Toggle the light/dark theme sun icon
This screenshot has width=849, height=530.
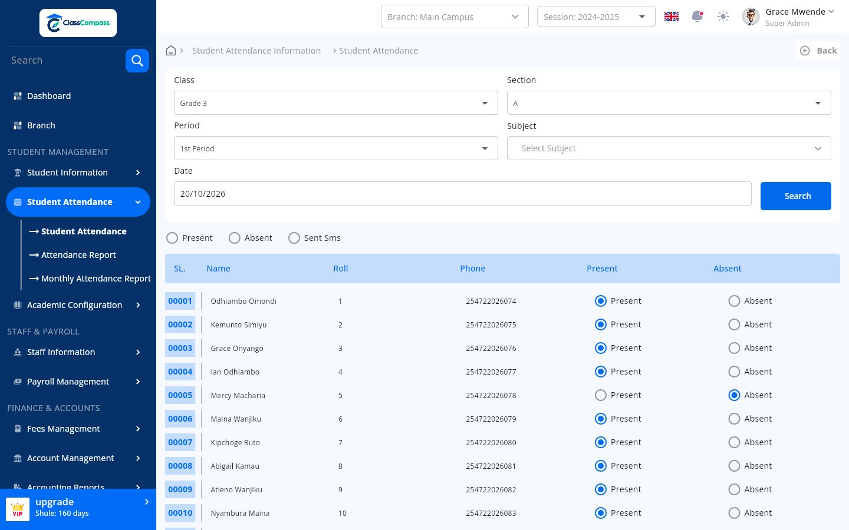pyautogui.click(x=723, y=16)
